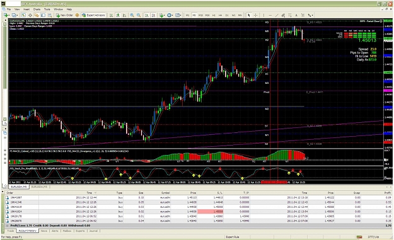Screen dimensions: 394x240
Task: Open the Periods clock dropdown
Action: coord(170,15)
